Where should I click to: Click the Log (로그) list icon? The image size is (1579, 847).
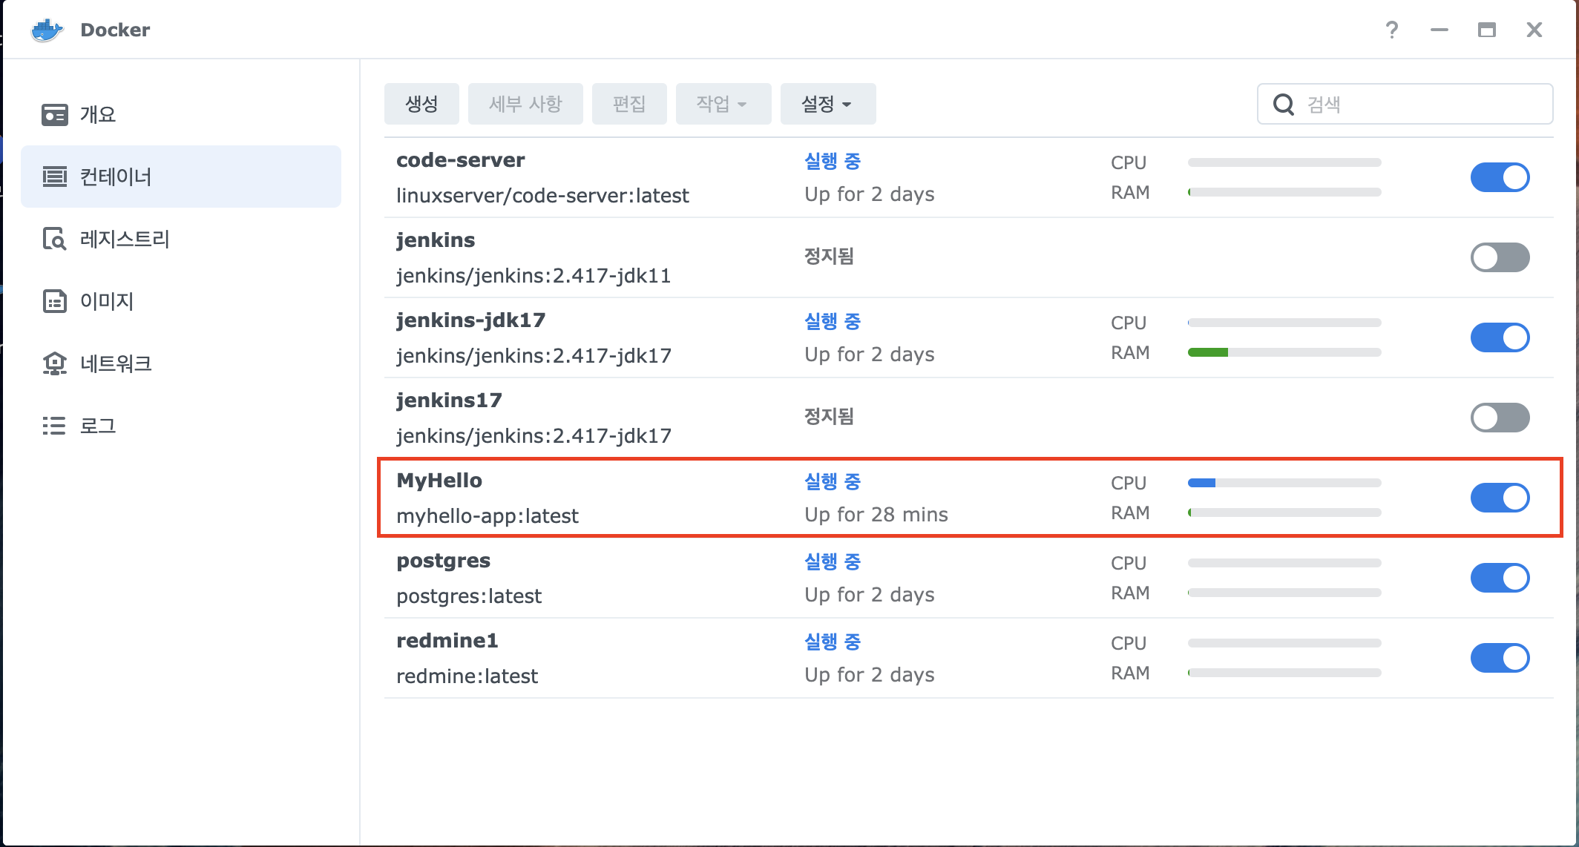(54, 426)
